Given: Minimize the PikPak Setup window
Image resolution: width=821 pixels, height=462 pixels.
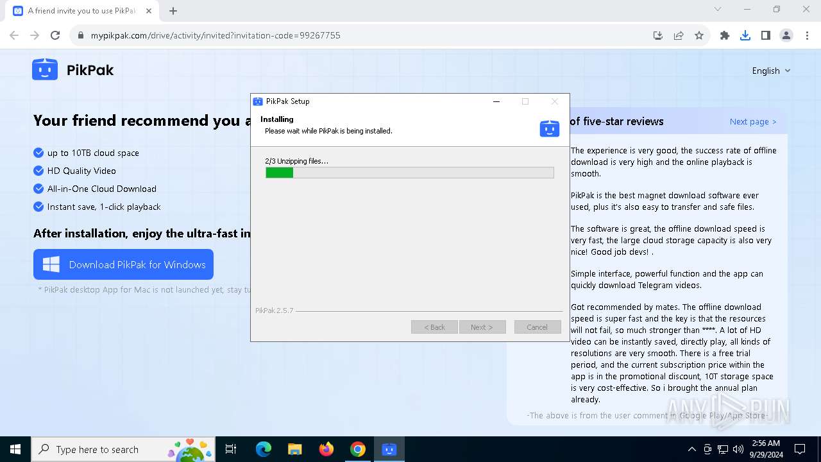Looking at the screenshot, I should coord(496,101).
